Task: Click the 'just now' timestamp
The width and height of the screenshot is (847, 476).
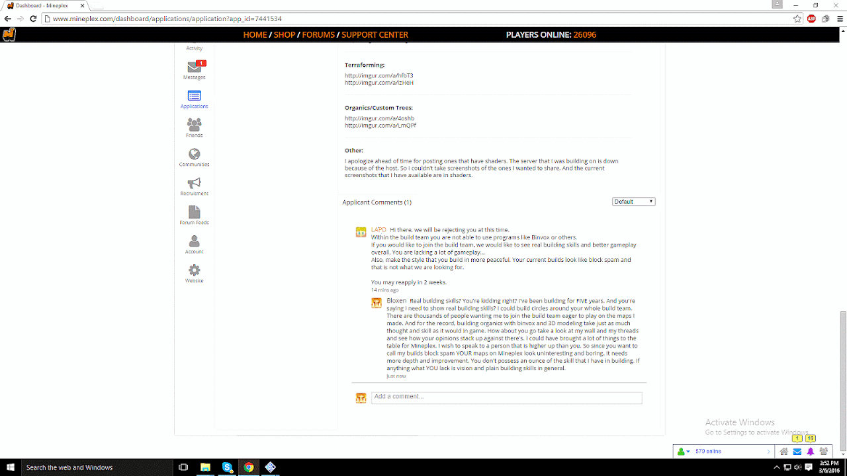Action: 396,376
